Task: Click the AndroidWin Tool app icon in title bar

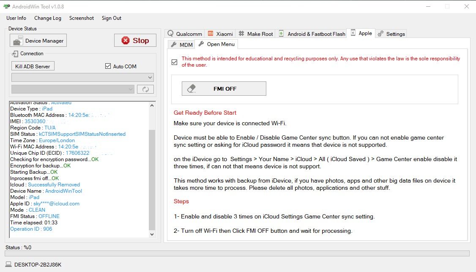Action: (6, 6)
